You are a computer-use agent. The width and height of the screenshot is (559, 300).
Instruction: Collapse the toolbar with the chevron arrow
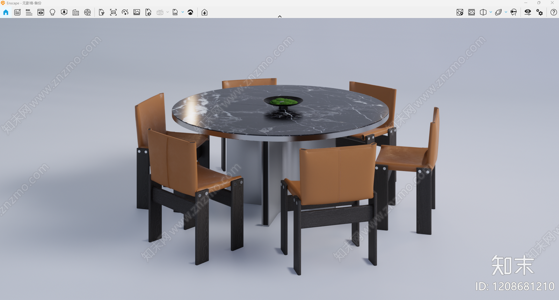(x=279, y=16)
